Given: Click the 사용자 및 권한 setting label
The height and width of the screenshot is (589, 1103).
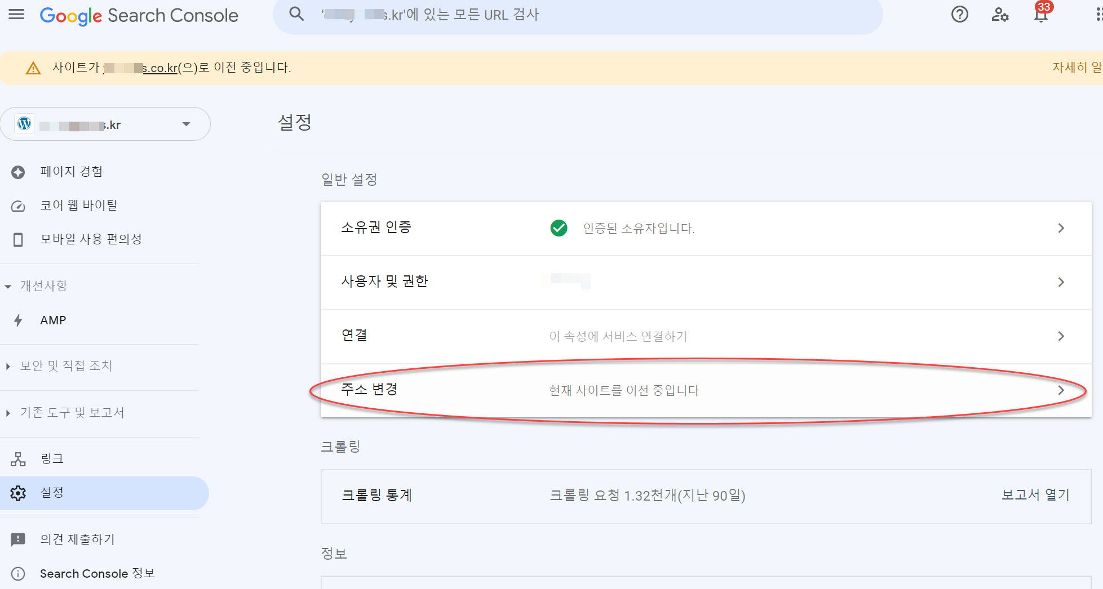Looking at the screenshot, I should (x=384, y=282).
